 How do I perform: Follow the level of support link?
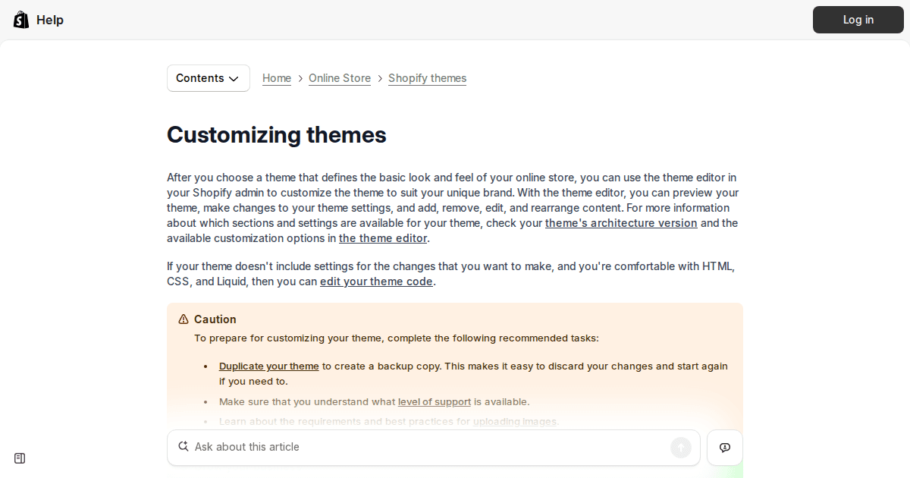[x=434, y=401]
